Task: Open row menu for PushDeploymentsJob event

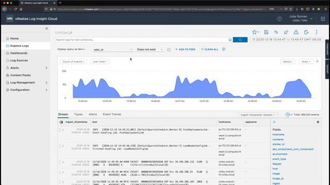Action: pyautogui.click(x=60, y=130)
